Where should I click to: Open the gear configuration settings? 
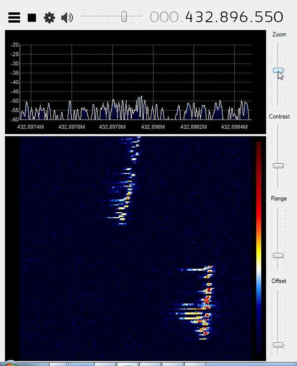tap(49, 18)
